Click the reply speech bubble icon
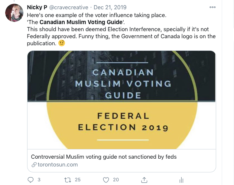 [30, 180]
